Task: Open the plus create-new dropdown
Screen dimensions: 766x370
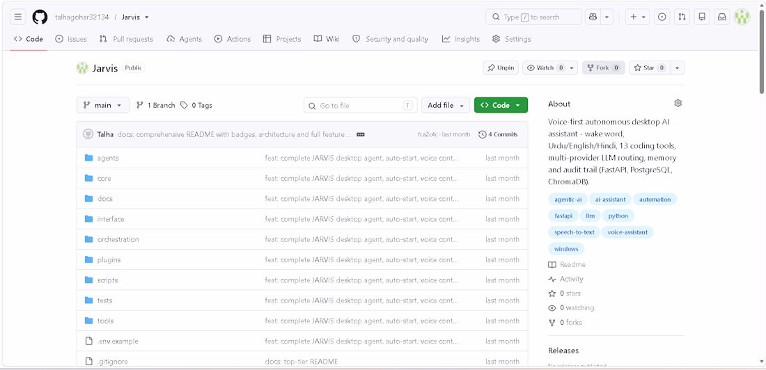Action: (637, 17)
